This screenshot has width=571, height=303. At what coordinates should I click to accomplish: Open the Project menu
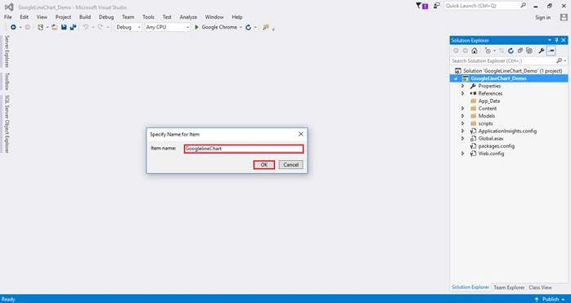63,17
